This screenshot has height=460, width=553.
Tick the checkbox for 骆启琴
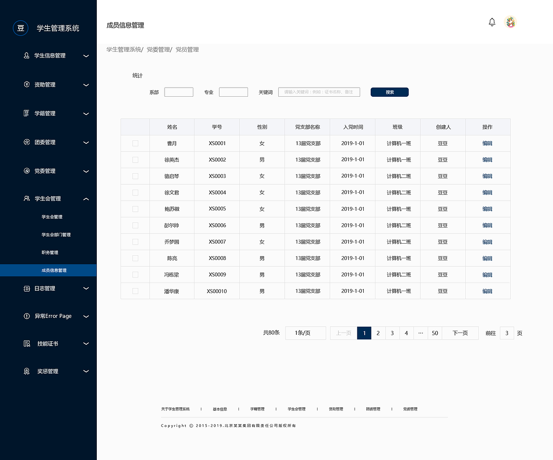pos(135,176)
